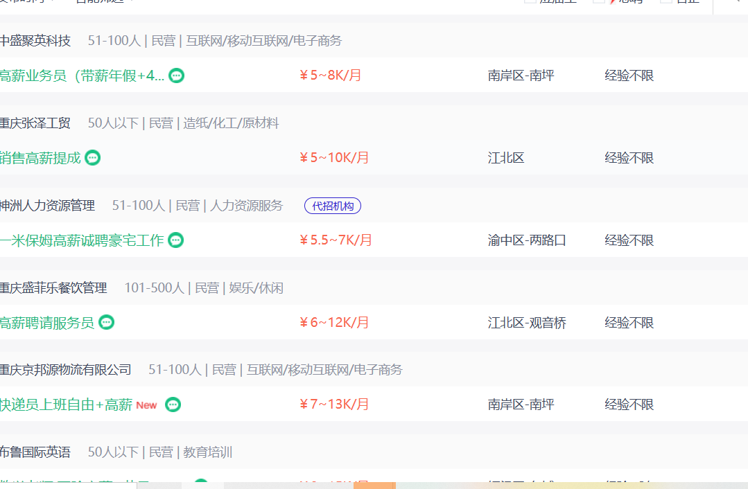This screenshot has width=748, height=489.
Task: Click the red New tag on 快递员 job
Action: (146, 405)
